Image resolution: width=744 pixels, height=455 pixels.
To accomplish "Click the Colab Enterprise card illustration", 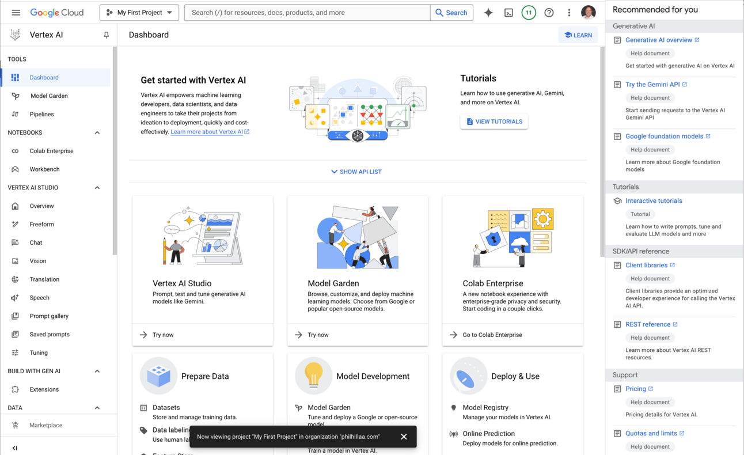I will [x=513, y=237].
